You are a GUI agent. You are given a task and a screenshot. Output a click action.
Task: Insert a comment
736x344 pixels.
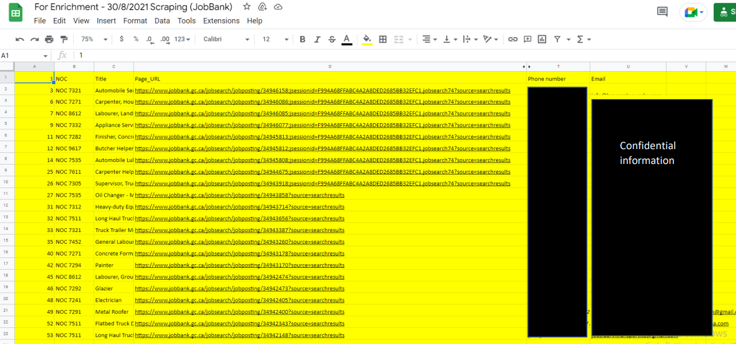(x=528, y=40)
